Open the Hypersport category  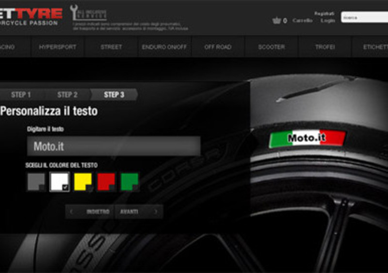point(58,47)
